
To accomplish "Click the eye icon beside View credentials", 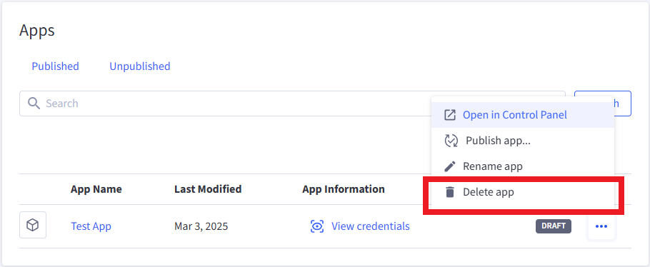I will [317, 226].
